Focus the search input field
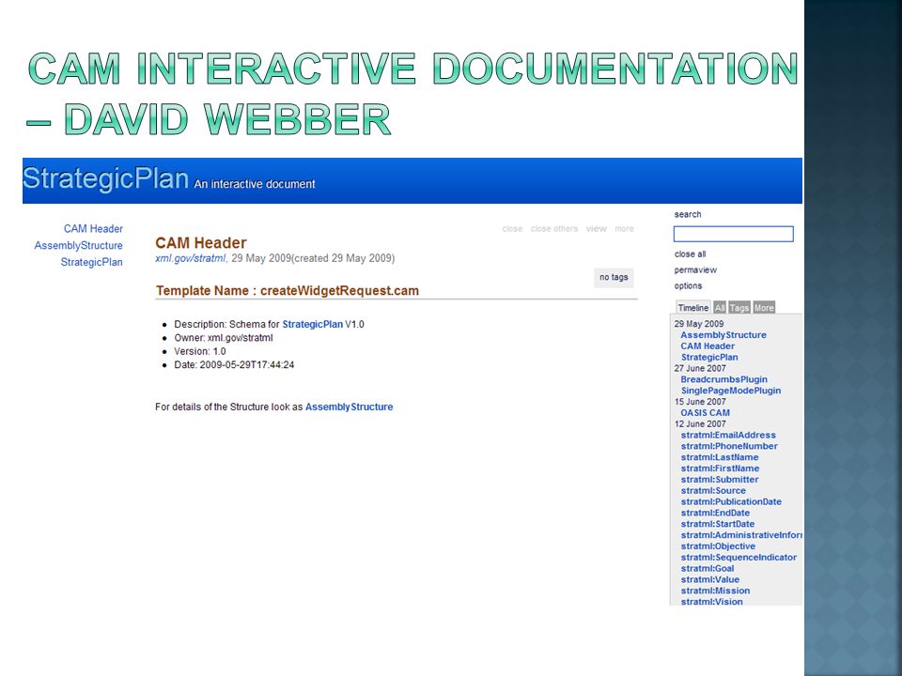 click(734, 234)
